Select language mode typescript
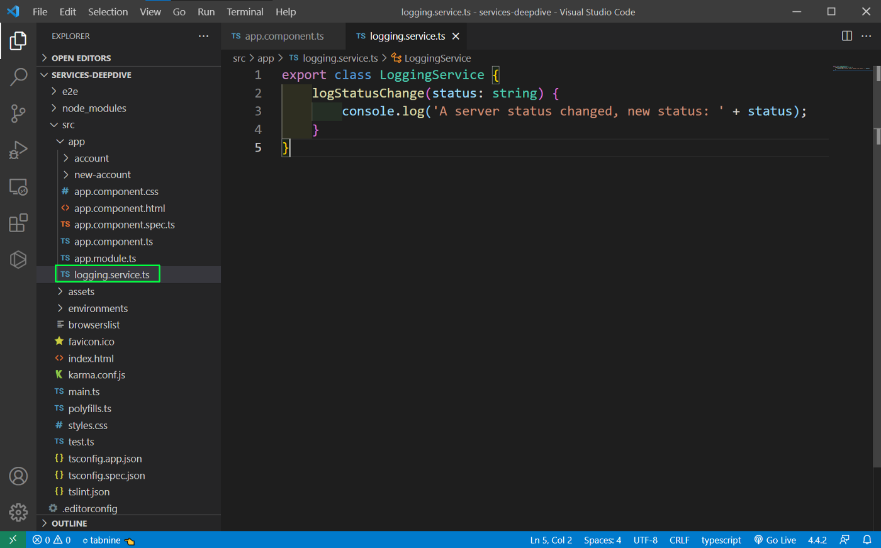881x548 pixels. tap(721, 540)
